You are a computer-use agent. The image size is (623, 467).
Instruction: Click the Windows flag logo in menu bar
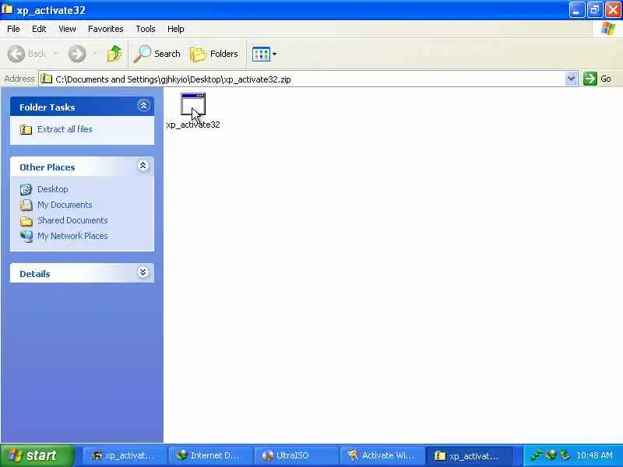pyautogui.click(x=608, y=29)
